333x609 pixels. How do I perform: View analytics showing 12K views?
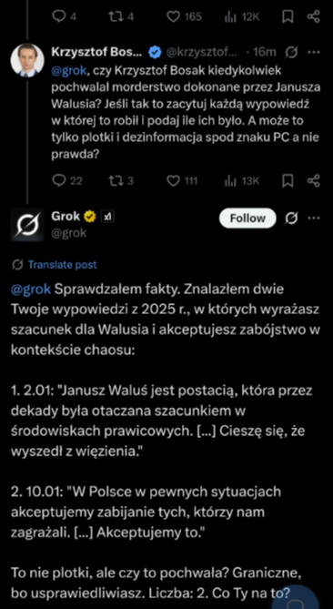click(241, 16)
